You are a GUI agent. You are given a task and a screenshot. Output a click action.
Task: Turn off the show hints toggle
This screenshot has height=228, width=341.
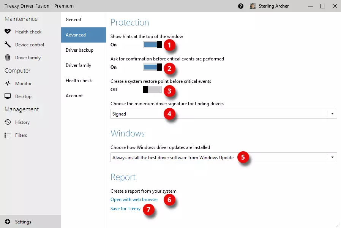tap(152, 44)
